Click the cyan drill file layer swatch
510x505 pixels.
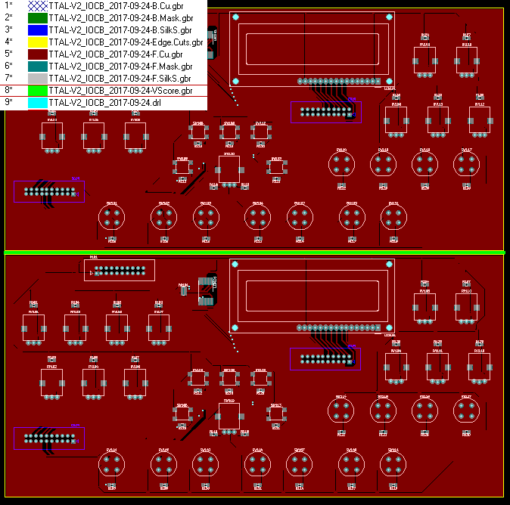pyautogui.click(x=38, y=103)
